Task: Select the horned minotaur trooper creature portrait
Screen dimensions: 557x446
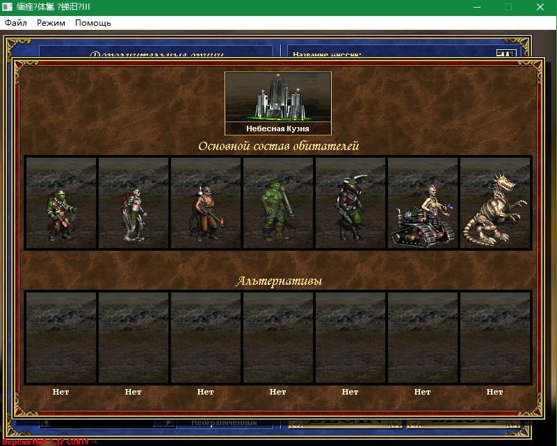Action: click(350, 203)
